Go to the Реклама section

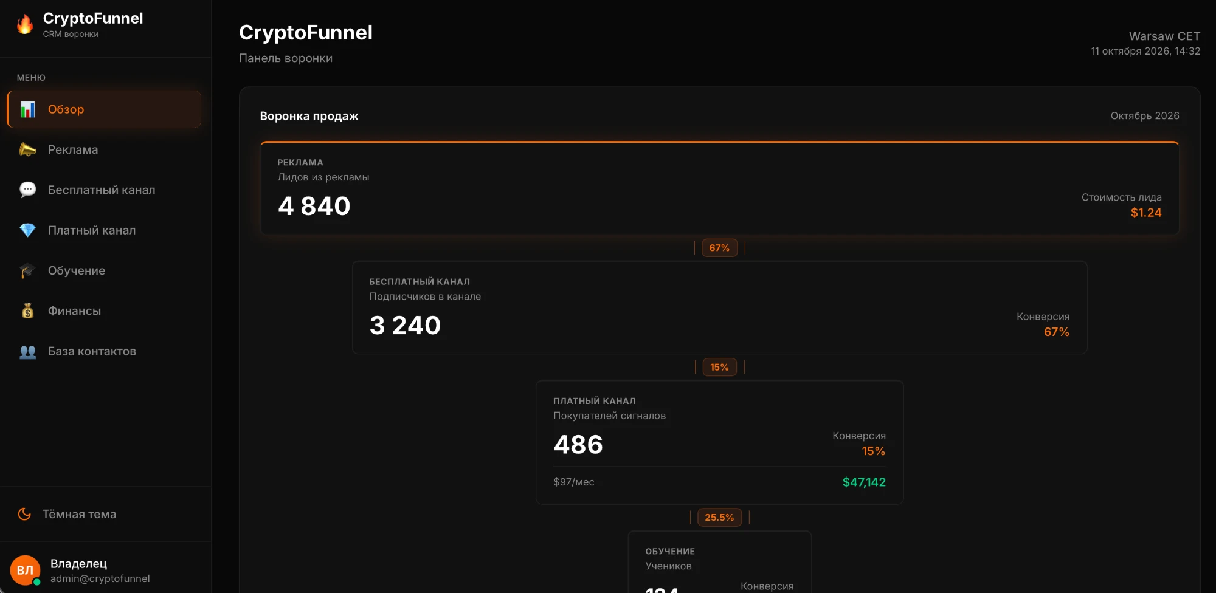(x=104, y=149)
